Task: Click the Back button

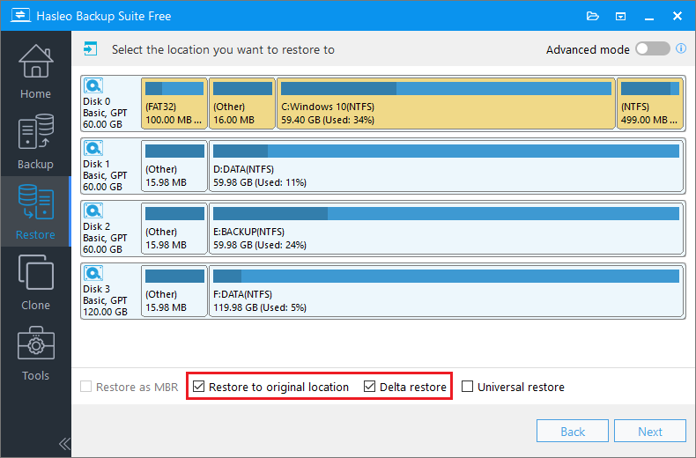Action: point(573,432)
